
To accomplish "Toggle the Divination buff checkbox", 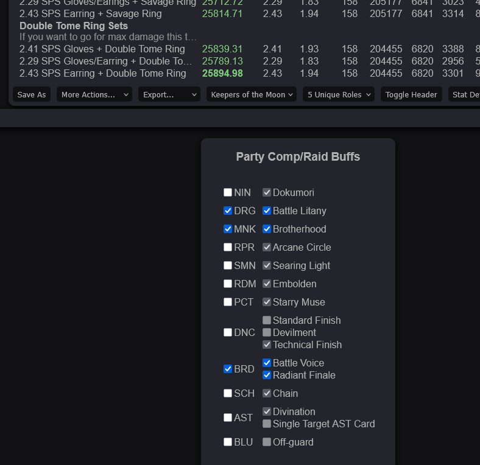I will pyautogui.click(x=267, y=411).
